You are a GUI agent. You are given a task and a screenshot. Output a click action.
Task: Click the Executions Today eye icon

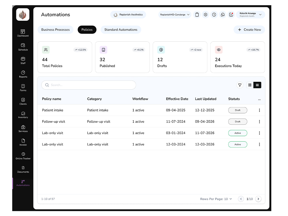pyautogui.click(x=219, y=50)
